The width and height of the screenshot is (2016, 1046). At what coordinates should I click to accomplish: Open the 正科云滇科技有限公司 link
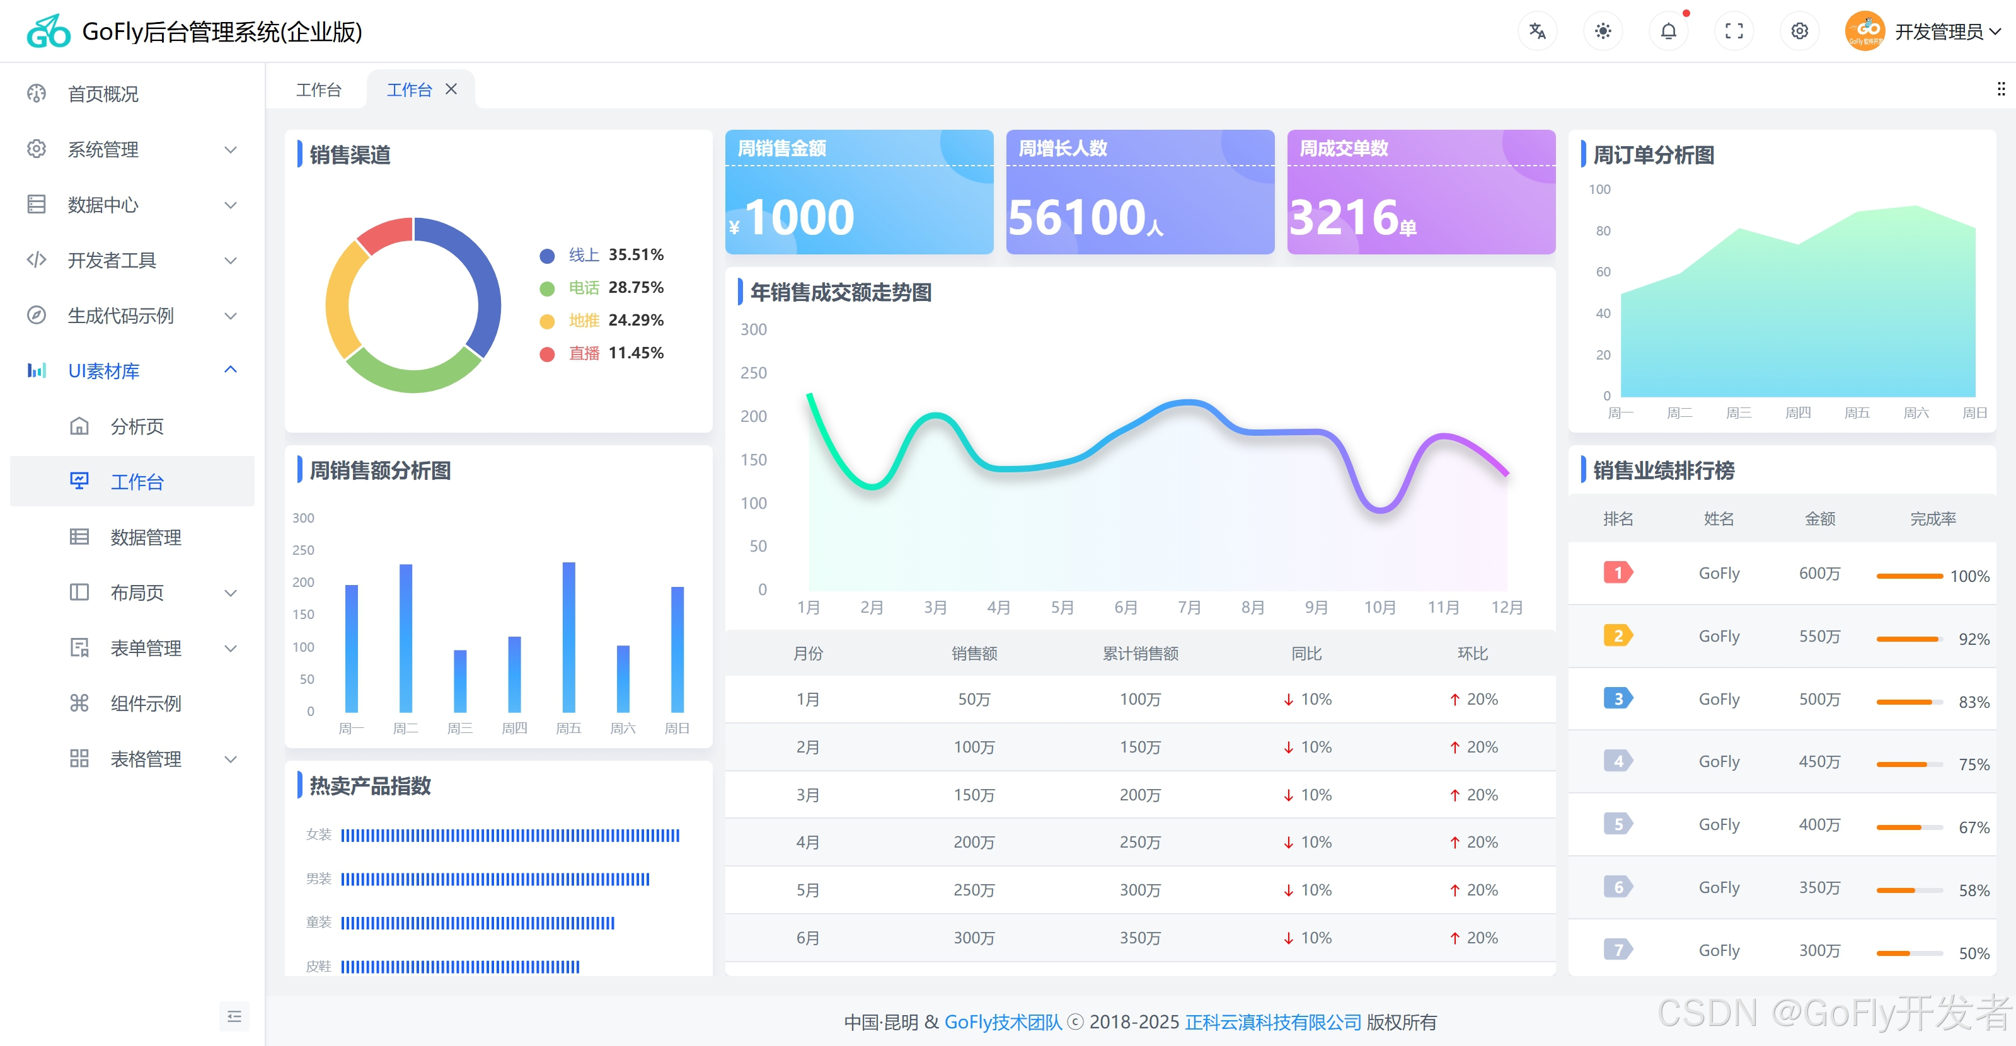[x=1272, y=1022]
